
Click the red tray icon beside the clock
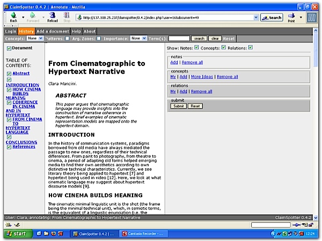301,234
